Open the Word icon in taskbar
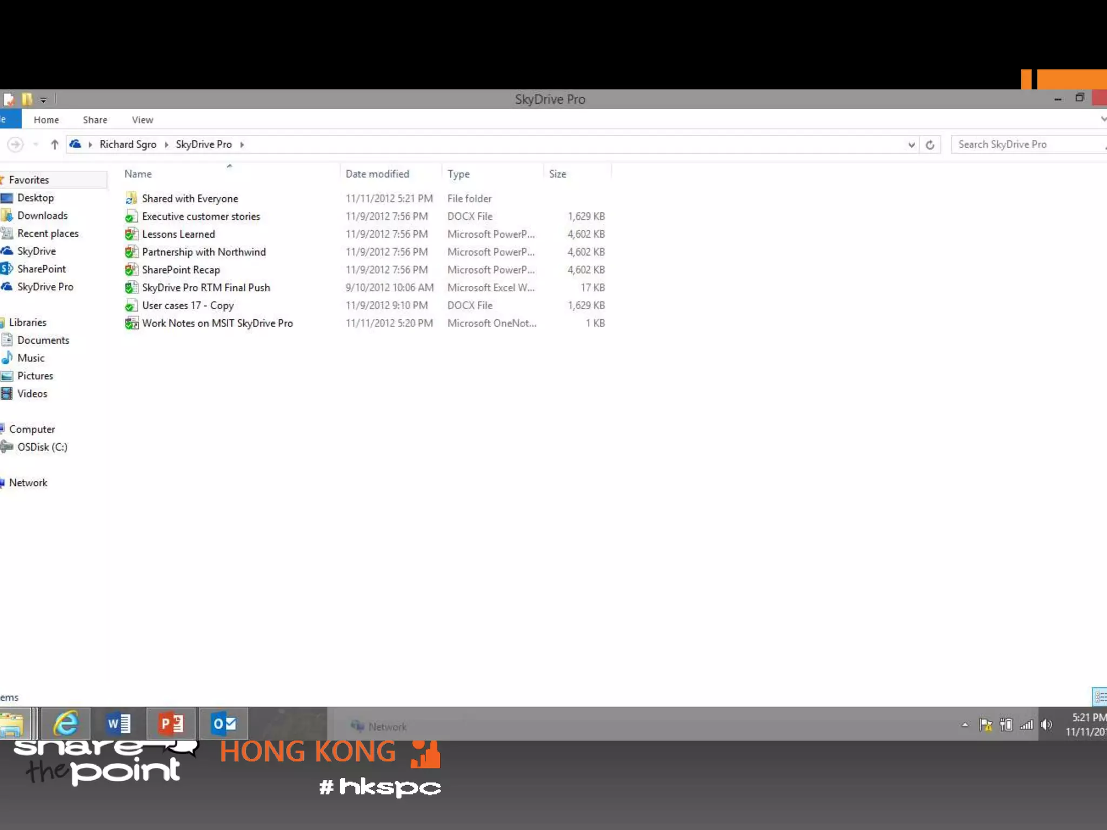1107x830 pixels. [118, 724]
